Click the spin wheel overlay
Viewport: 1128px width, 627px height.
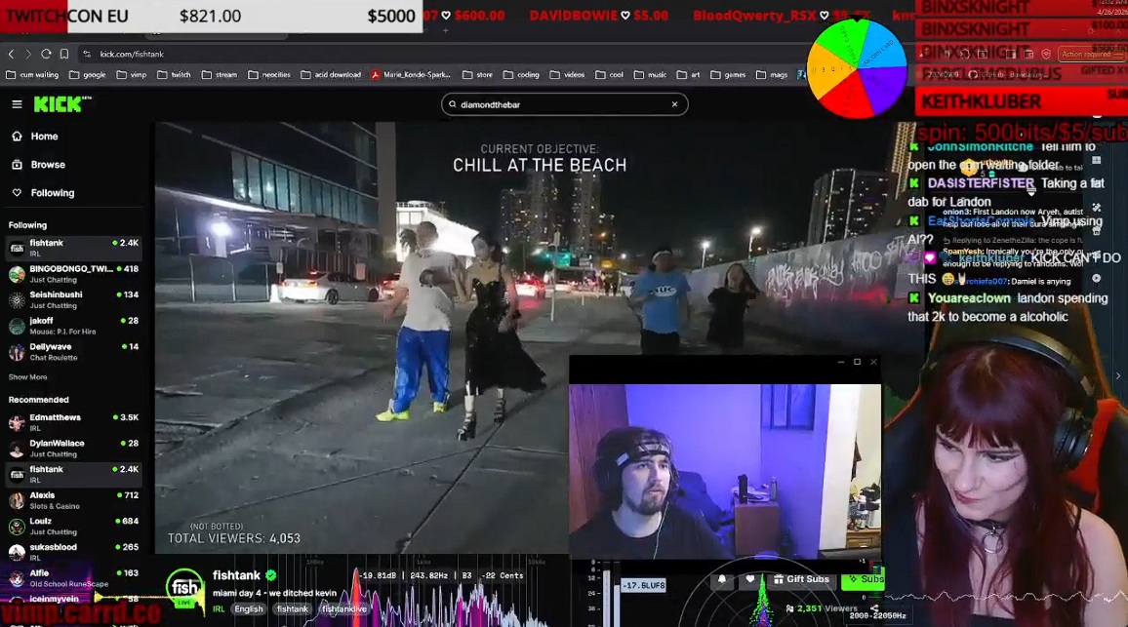pyautogui.click(x=857, y=69)
